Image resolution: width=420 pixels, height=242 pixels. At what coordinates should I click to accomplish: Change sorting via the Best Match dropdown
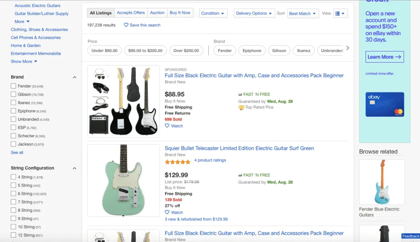303,13
